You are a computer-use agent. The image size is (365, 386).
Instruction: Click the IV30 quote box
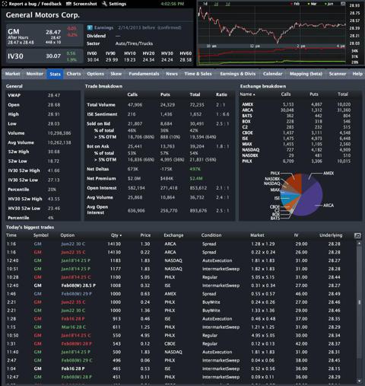pos(45,56)
